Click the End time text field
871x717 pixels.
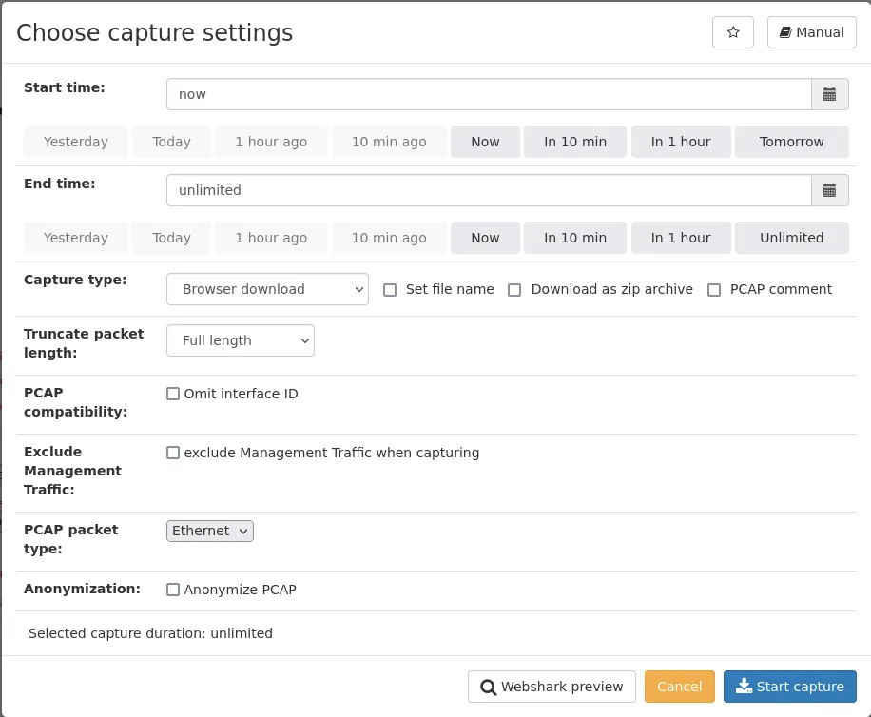tap(488, 190)
